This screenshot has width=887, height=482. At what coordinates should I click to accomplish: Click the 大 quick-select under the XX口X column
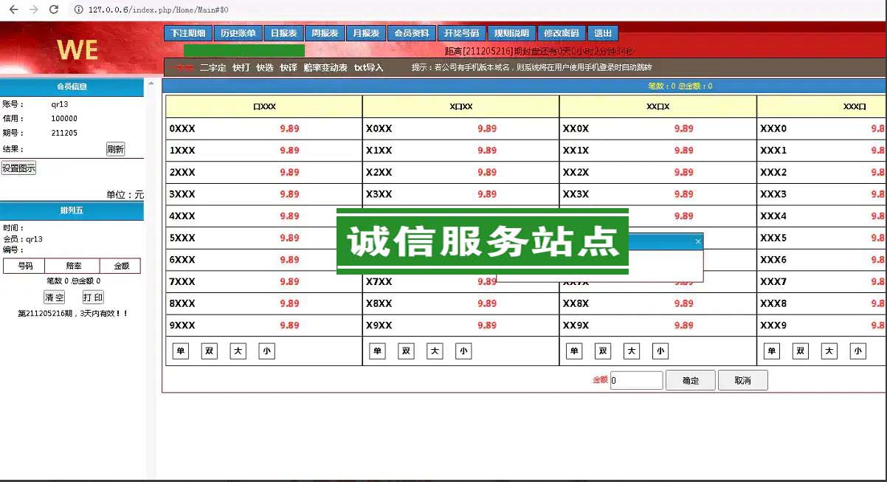click(x=632, y=351)
